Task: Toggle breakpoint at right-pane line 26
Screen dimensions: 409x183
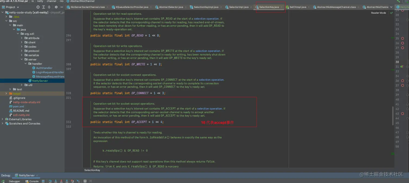Action: 403,43
